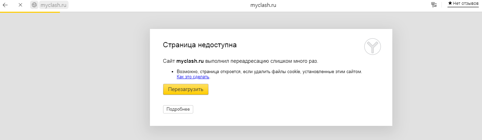482x140 pixels.
Task: Open the Как это сделать link
Action: [193, 77]
